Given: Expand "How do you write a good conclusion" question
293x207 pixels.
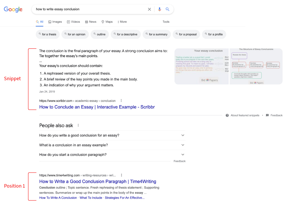Looking at the screenshot, I should [x=183, y=135].
